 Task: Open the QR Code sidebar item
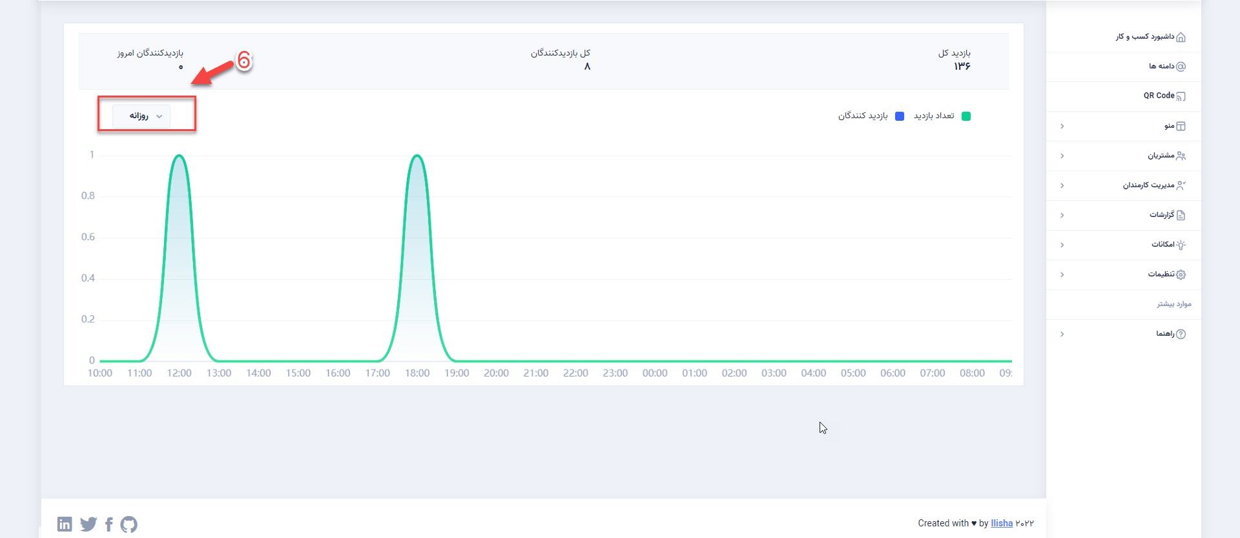coord(1124,96)
